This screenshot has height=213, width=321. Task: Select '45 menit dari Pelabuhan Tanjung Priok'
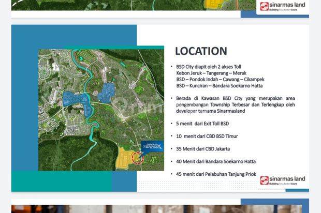point(216,174)
